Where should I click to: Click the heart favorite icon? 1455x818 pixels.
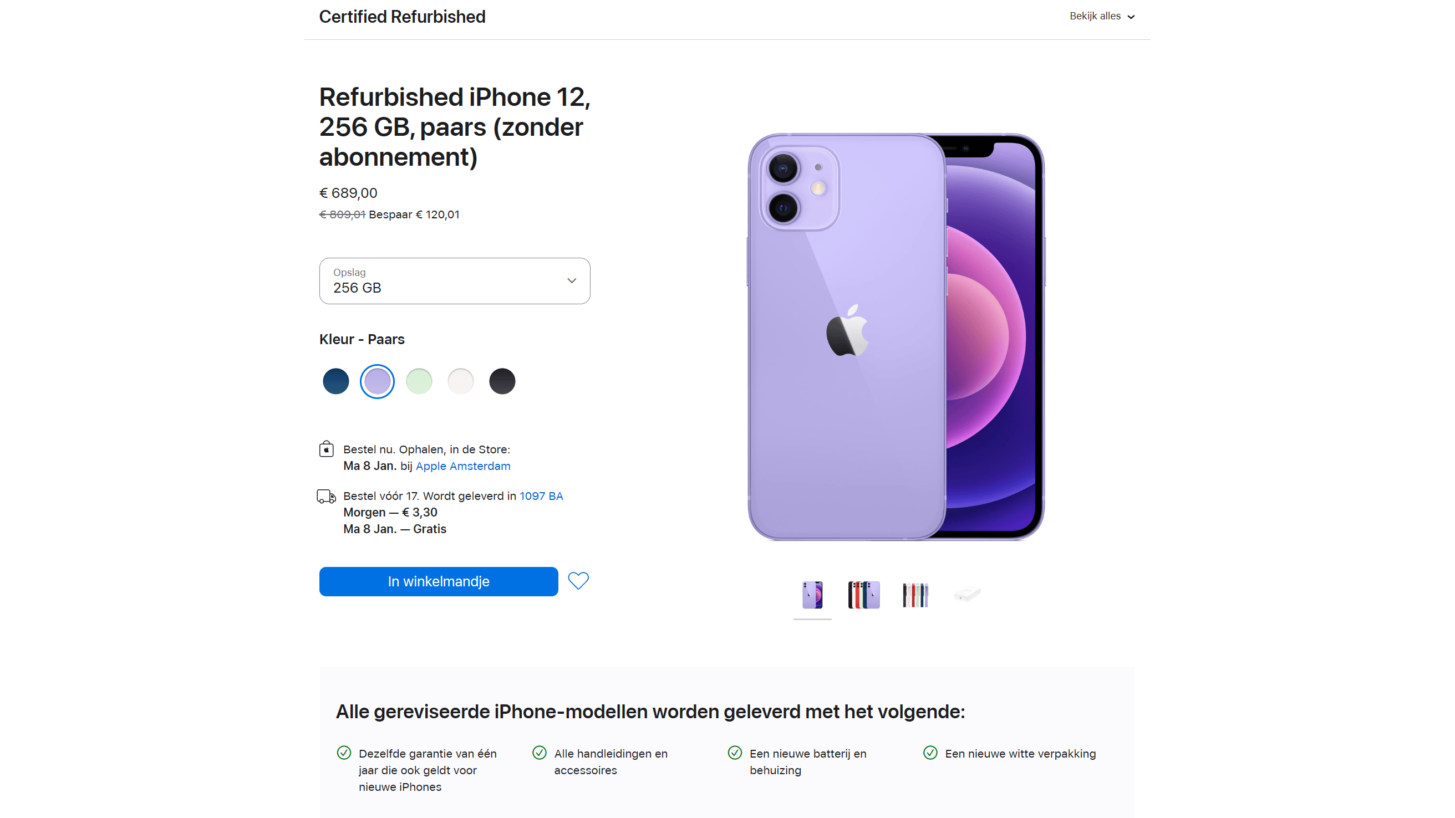pos(578,581)
